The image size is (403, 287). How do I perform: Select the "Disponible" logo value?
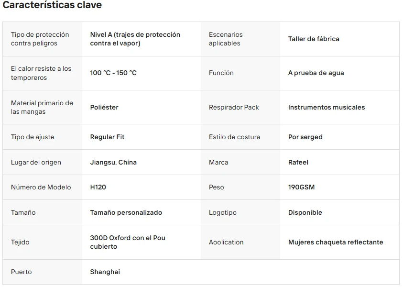(x=305, y=212)
